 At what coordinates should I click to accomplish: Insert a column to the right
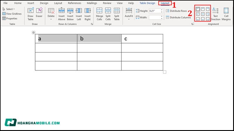tap(87, 14)
